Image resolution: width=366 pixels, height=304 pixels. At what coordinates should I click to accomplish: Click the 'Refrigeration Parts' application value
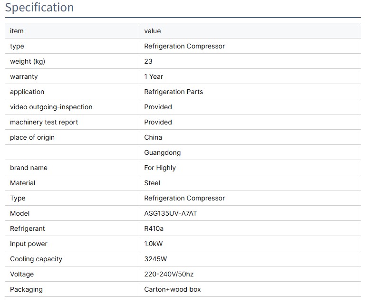(173, 92)
